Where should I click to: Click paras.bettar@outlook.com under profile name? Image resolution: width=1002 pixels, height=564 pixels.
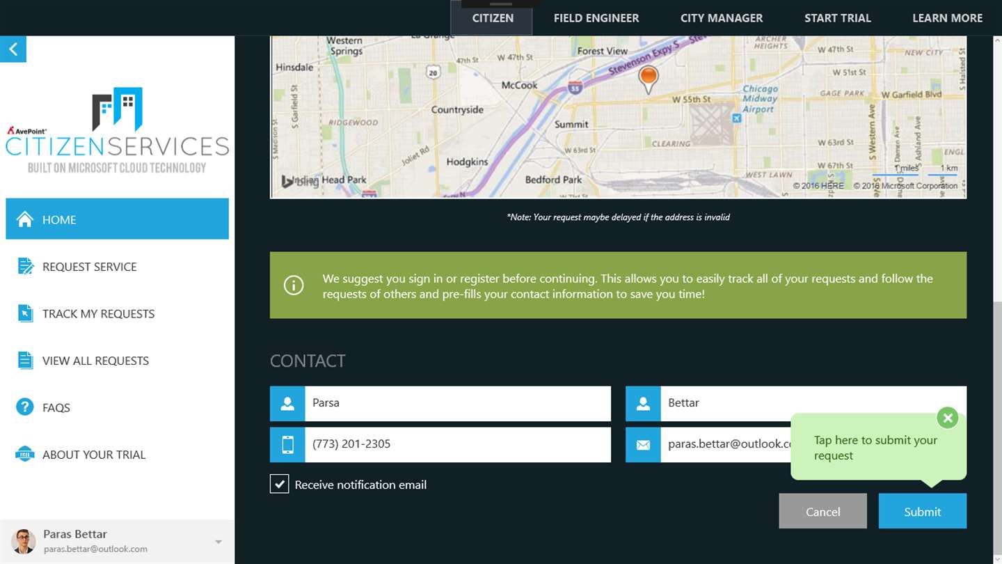[x=95, y=549]
